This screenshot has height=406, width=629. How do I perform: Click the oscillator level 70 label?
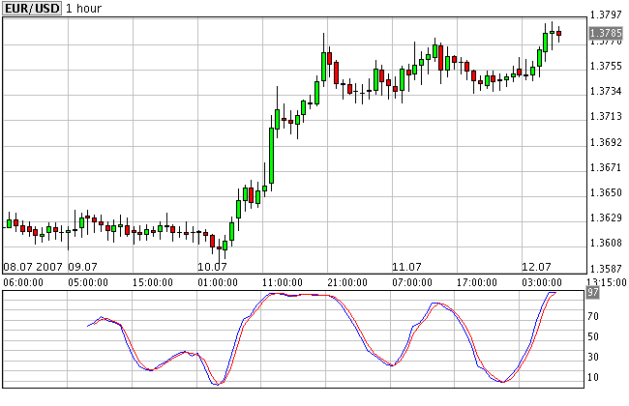593,317
